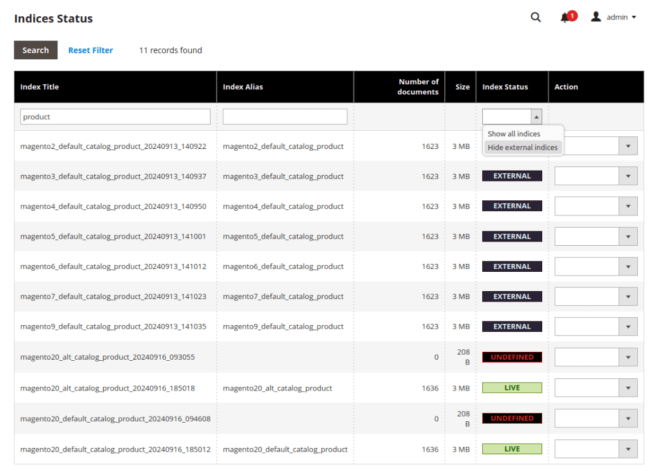The width and height of the screenshot is (656, 471).
Task: Open Action dropdown arrow for magento9 index
Action: pyautogui.click(x=628, y=327)
